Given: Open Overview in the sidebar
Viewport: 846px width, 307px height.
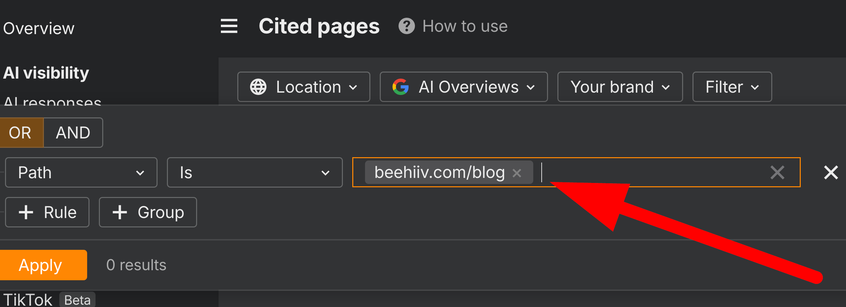Looking at the screenshot, I should (x=39, y=28).
